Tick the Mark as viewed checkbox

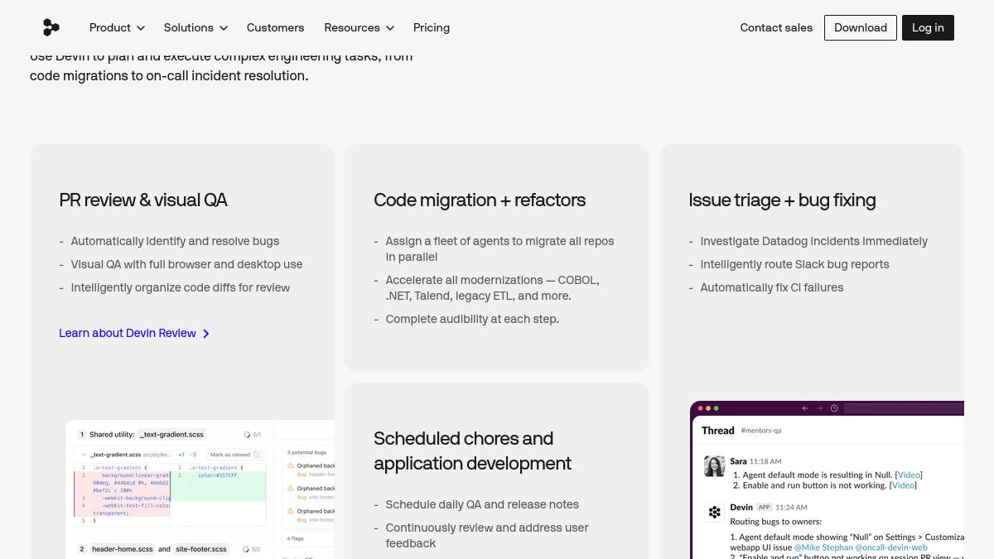(256, 455)
